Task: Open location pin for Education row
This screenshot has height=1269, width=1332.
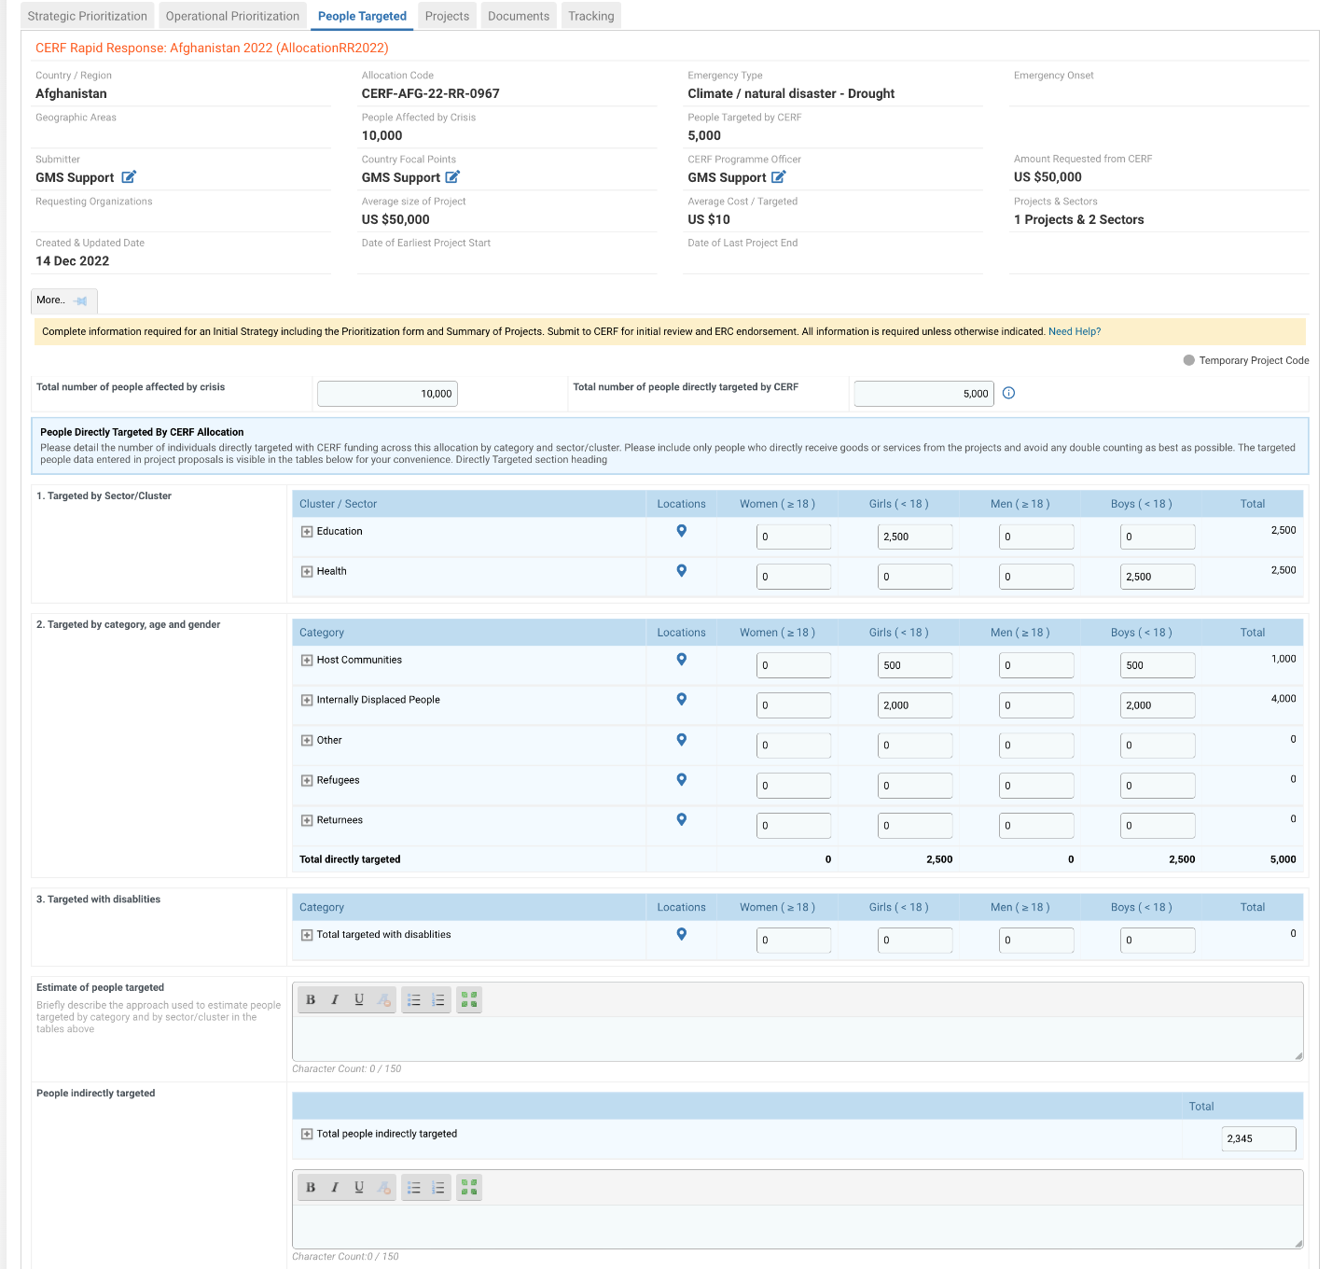Action: pyautogui.click(x=682, y=531)
